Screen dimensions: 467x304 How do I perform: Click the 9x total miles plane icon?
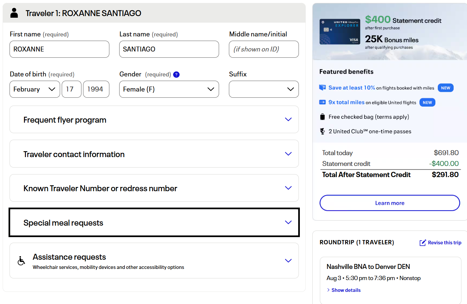pos(322,102)
